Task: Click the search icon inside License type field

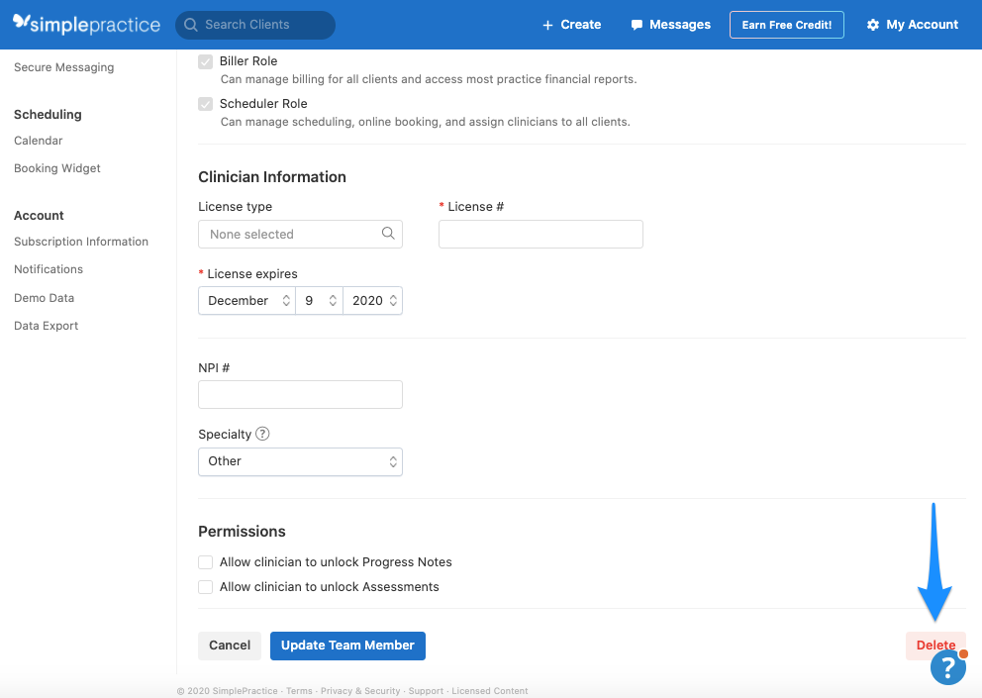Action: [x=386, y=234]
